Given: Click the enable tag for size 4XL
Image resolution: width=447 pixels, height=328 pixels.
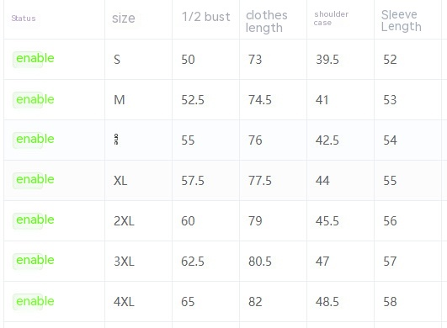Looking at the screenshot, I should [34, 302].
